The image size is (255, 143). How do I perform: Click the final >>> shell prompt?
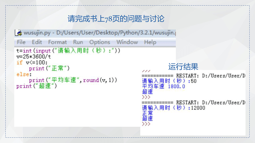[x=146, y=124]
